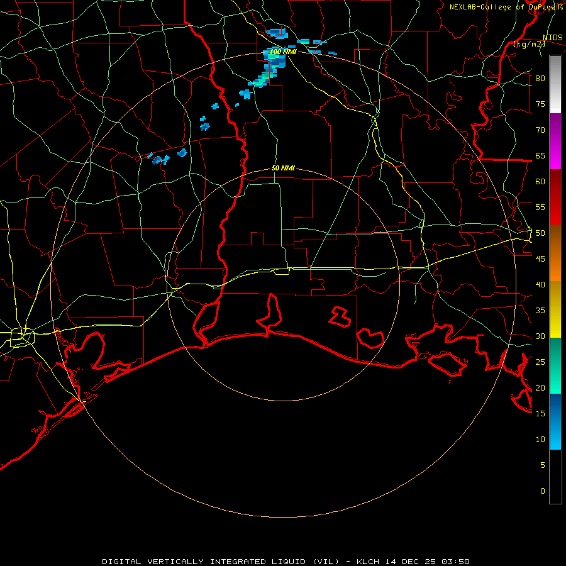Click the legend value 50

[540, 233]
